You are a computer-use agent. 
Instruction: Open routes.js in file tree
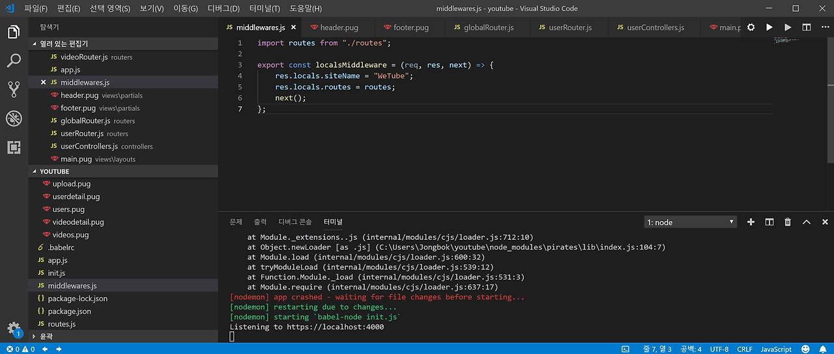pyautogui.click(x=123, y=324)
